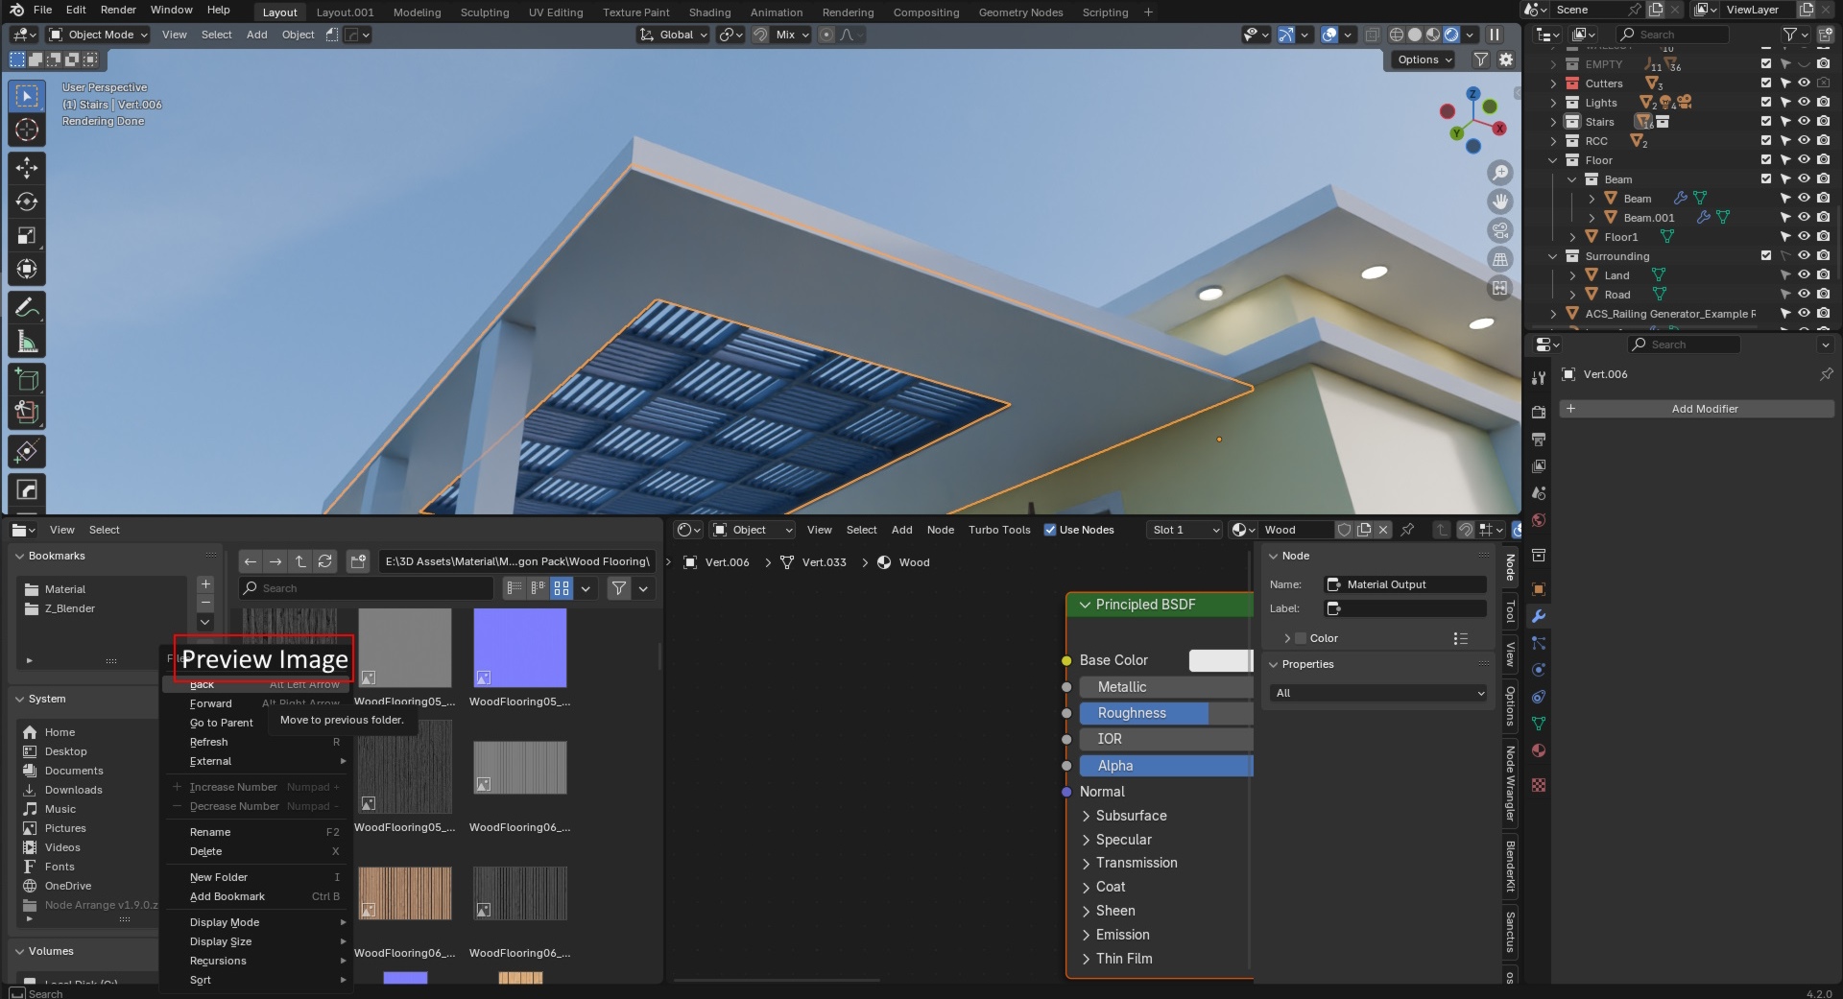Viewport: 1843px width, 999px height.
Task: Open the Object Mode dropdown
Action: (x=98, y=35)
